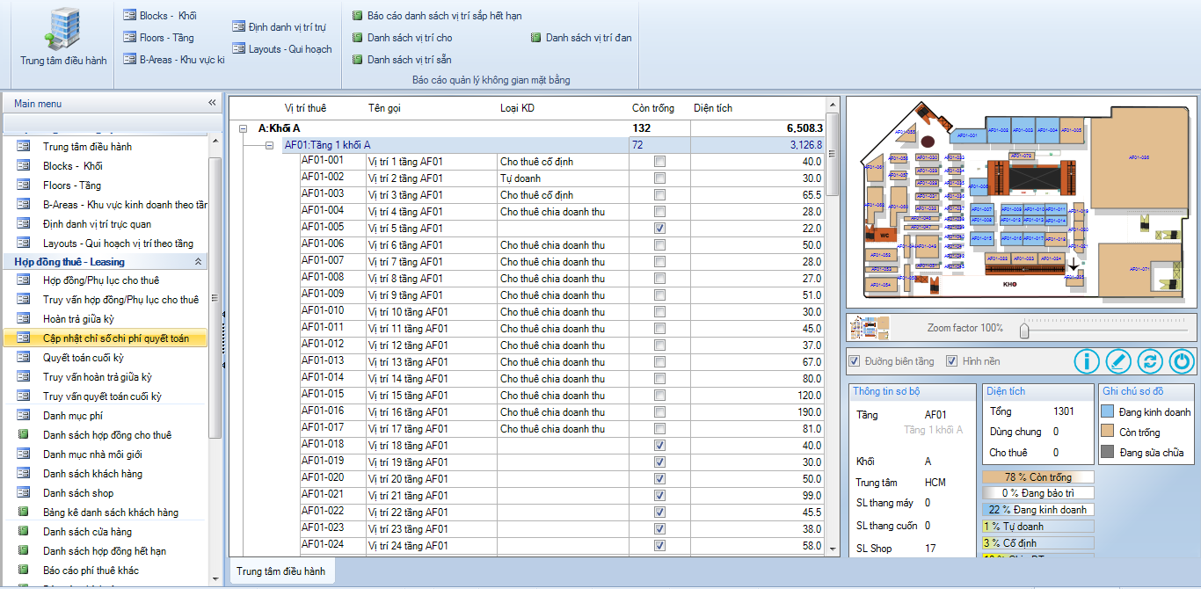The width and height of the screenshot is (1201, 589).
Task: Collapse the AF01:Tầng 1 khối A node
Action: point(270,145)
